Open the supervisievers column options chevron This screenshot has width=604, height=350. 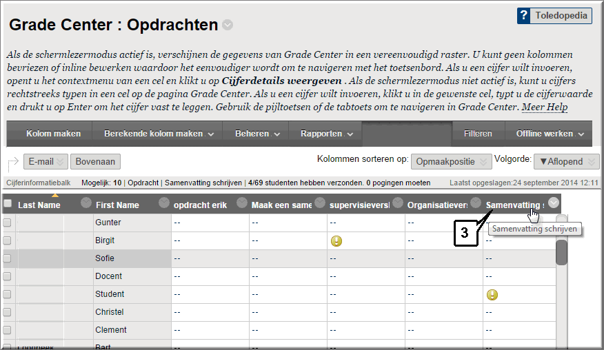point(398,203)
